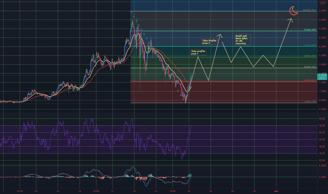Viewport: 328px width, 194px height.
Task: Click the 0.8000 price axis label
Action: coord(323,100)
